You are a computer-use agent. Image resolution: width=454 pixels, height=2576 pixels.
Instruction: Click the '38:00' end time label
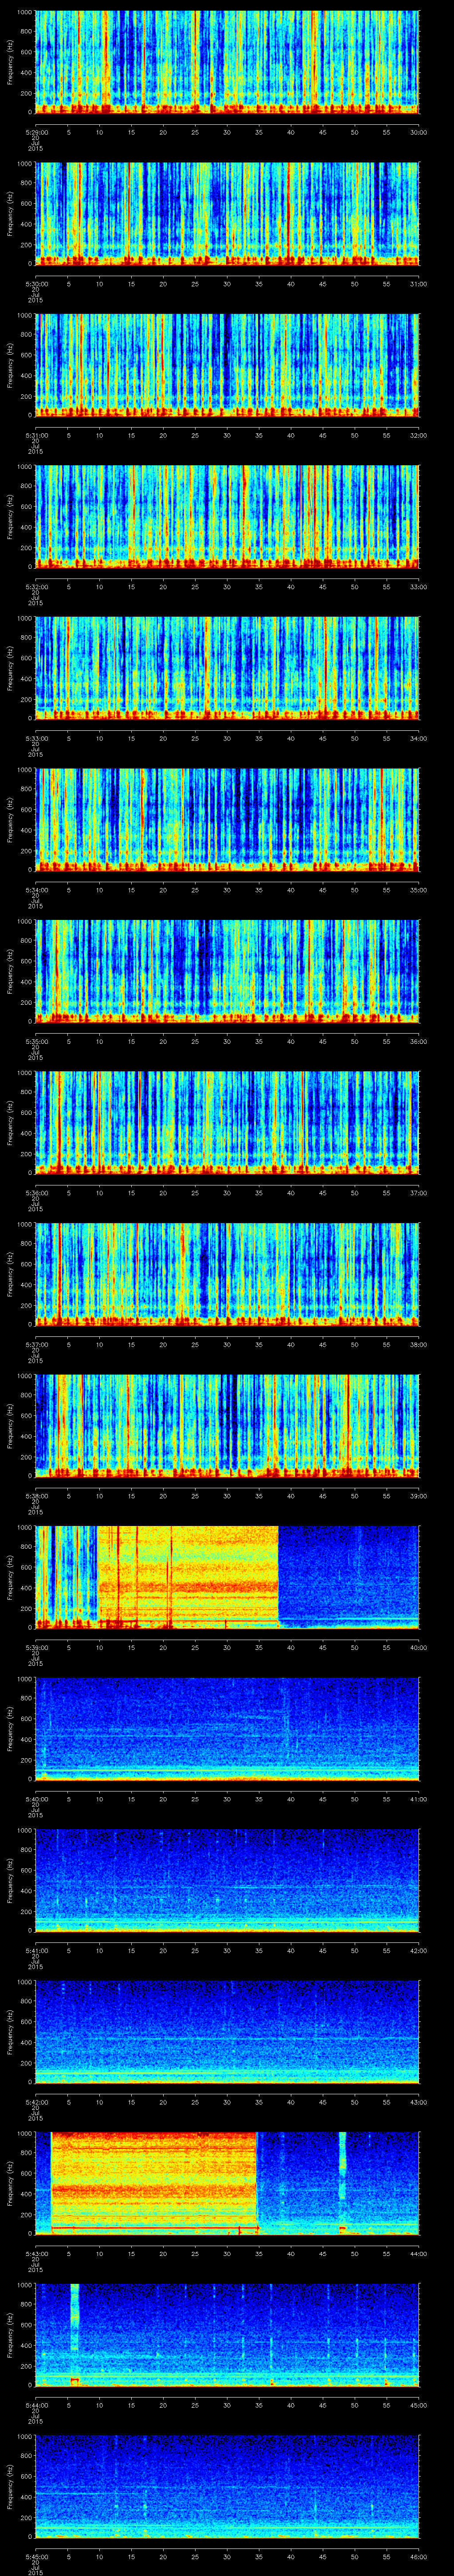(419, 1344)
